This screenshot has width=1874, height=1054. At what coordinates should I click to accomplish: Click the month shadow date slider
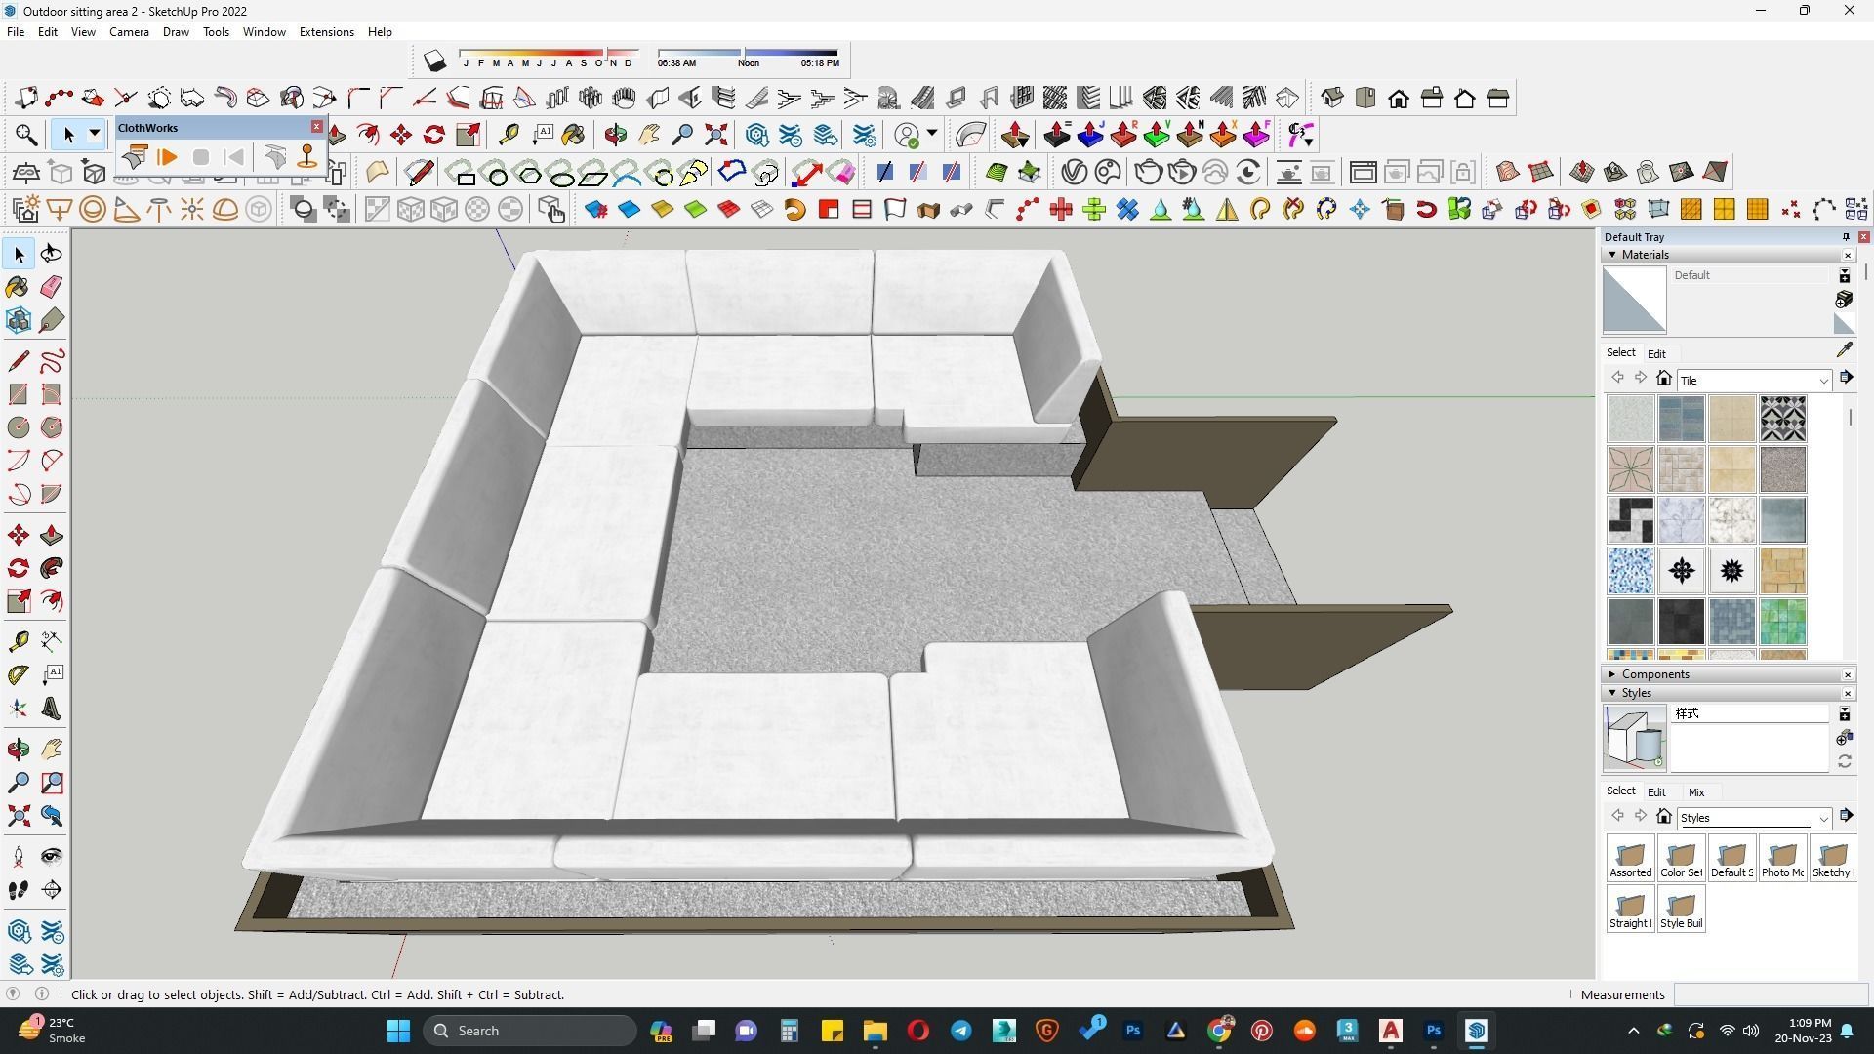pyautogui.click(x=550, y=53)
